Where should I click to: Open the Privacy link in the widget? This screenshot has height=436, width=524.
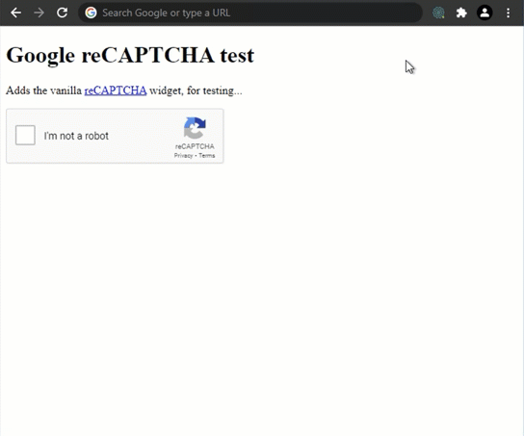(x=183, y=156)
